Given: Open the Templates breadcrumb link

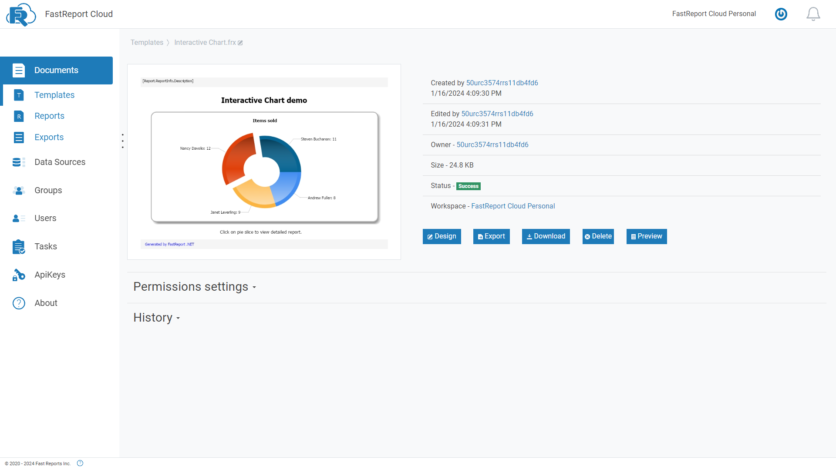Looking at the screenshot, I should click(146, 42).
